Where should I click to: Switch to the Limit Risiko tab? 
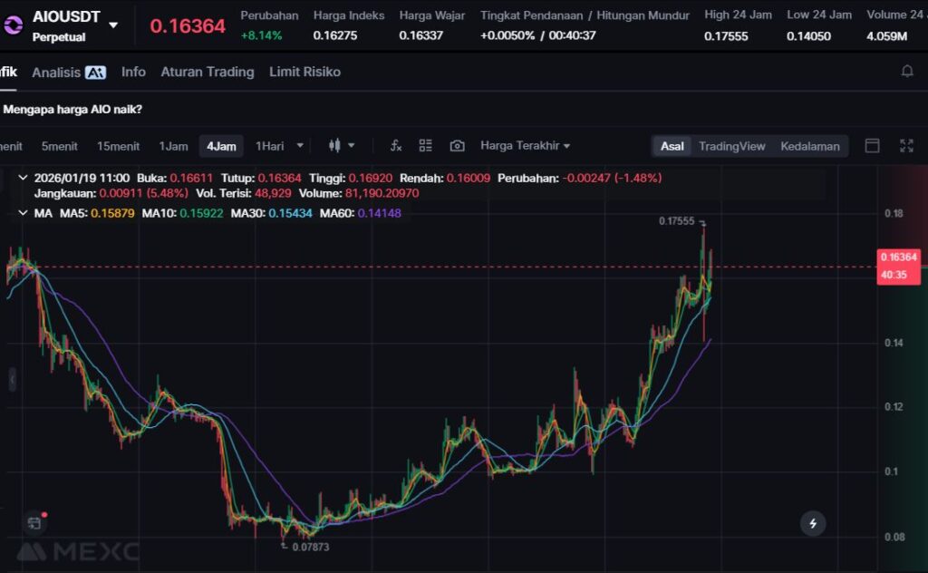(304, 72)
